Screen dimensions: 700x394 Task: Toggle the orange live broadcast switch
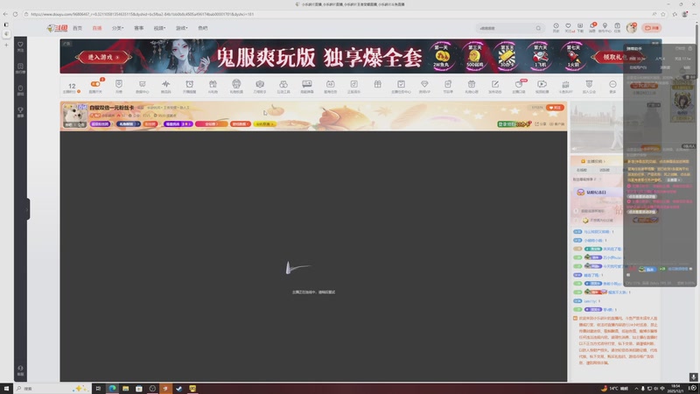coord(95,84)
